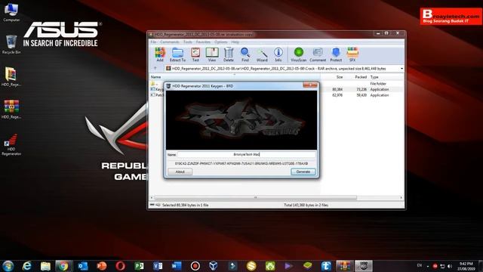The width and height of the screenshot is (483, 272).
Task: Click the Protect shield icon
Action: [336, 54]
